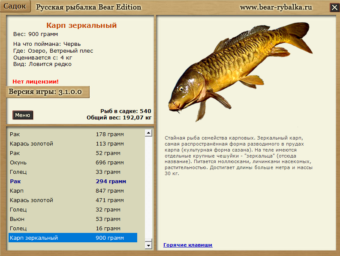Click the www.bear-rybalka.ru website address

(x=276, y=7)
